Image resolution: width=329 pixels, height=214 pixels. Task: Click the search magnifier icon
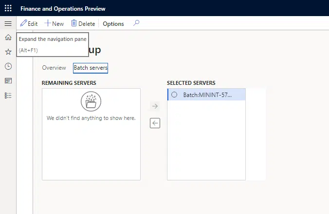pos(136,23)
